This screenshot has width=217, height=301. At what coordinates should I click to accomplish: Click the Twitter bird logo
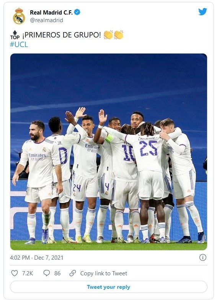point(202,12)
